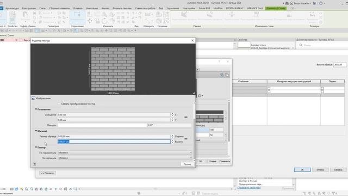
Task: Click Отмена in the material dialog
Action: [x=212, y=161]
